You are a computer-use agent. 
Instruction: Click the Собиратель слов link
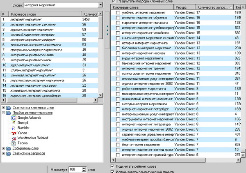25,148
